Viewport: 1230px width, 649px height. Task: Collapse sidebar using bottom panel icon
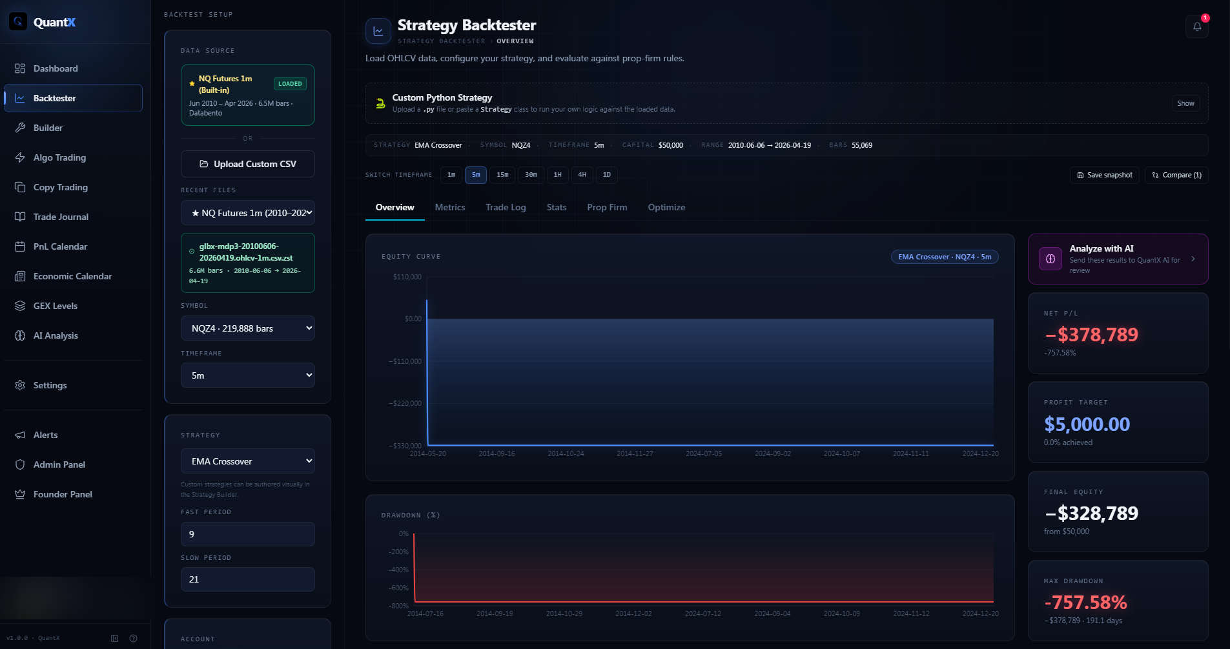coord(114,638)
